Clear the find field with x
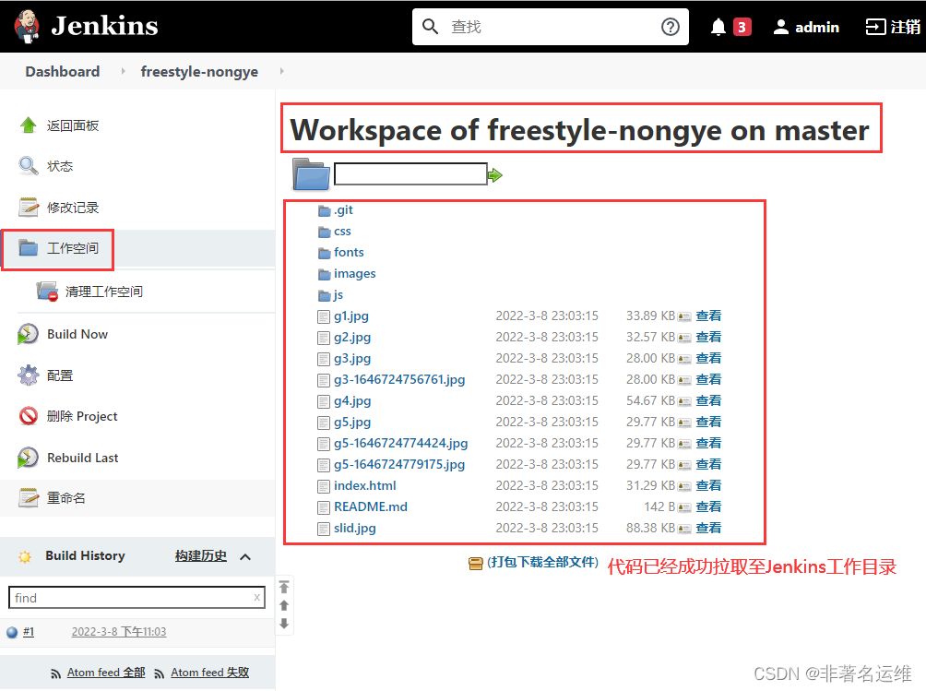Viewport: 926px width, 691px height. 257,598
